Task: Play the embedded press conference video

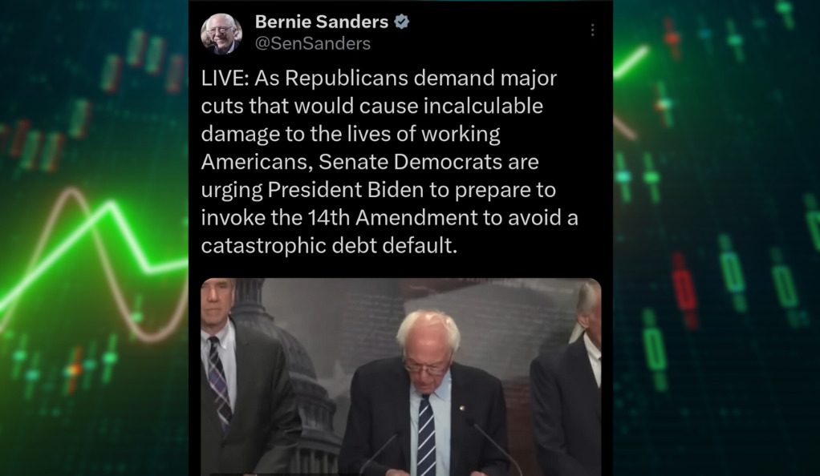Action: coord(401,377)
